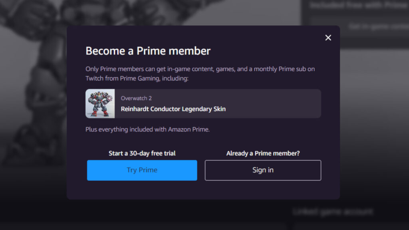Click the reward card containing the skin details
This screenshot has width=409, height=230.
(203, 103)
